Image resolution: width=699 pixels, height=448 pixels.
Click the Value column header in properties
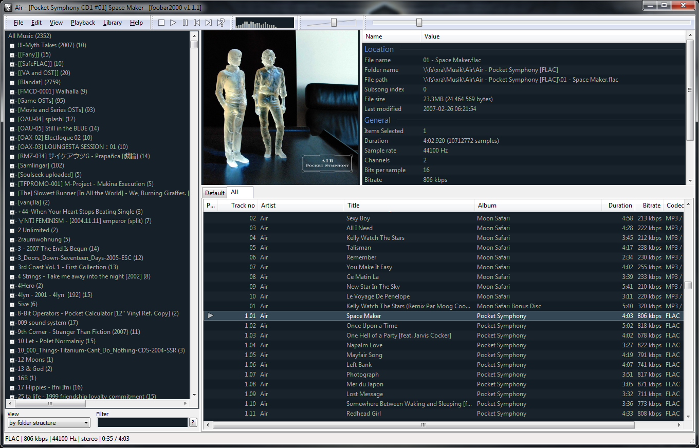point(554,36)
